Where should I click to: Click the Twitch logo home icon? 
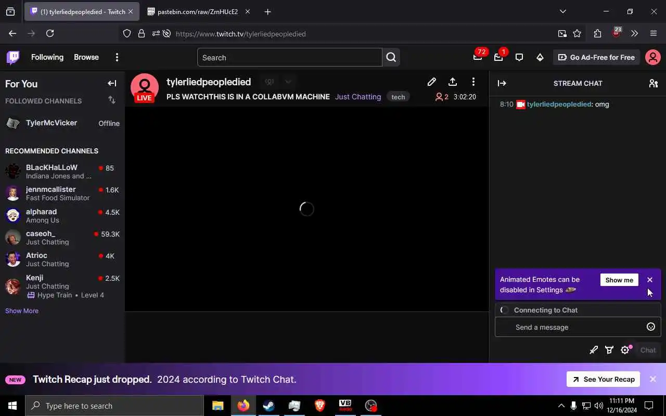(13, 57)
